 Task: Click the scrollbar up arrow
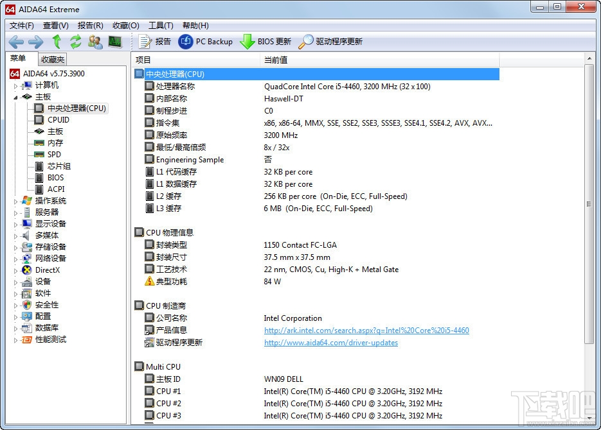click(x=589, y=58)
